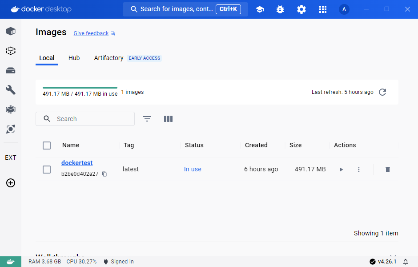Image resolution: width=418 pixels, height=267 pixels.
Task: Click the Docker Desktop logo
Action: [41, 9]
